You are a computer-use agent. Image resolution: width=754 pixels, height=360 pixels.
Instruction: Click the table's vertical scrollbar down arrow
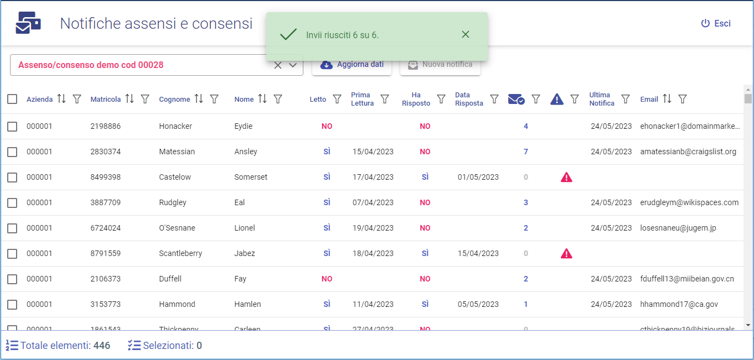[748, 325]
